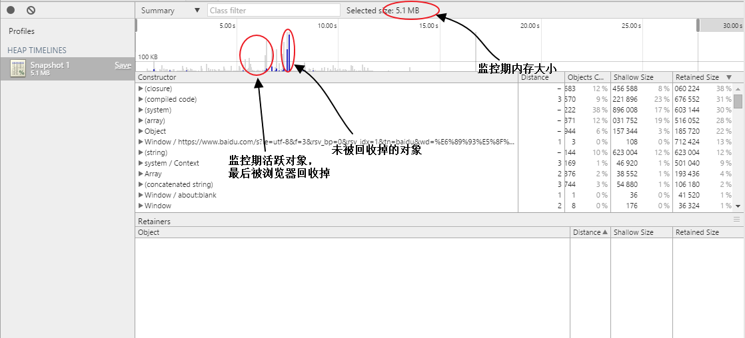Save Snapshot 1 to file
The image size is (745, 338).
coord(123,65)
